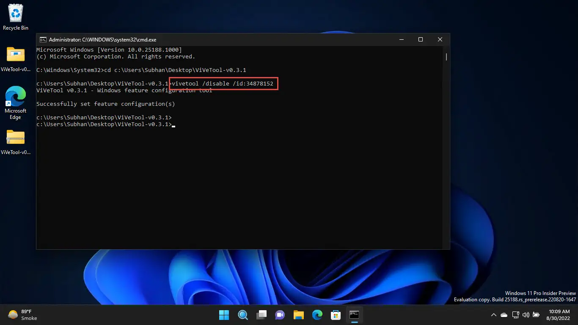
Task: Select the ViVeTool zip archive on desktop
Action: tap(16, 142)
